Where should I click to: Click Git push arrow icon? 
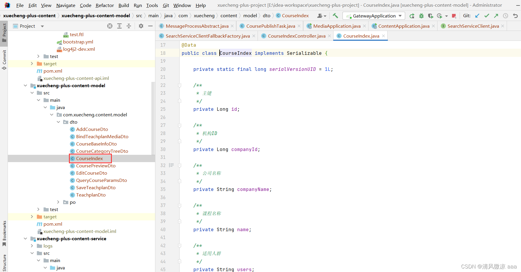pos(496,16)
